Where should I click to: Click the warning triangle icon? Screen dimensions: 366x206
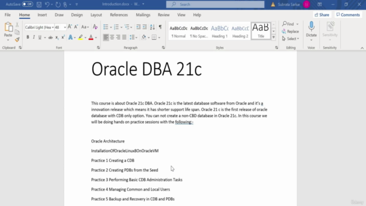click(273, 5)
